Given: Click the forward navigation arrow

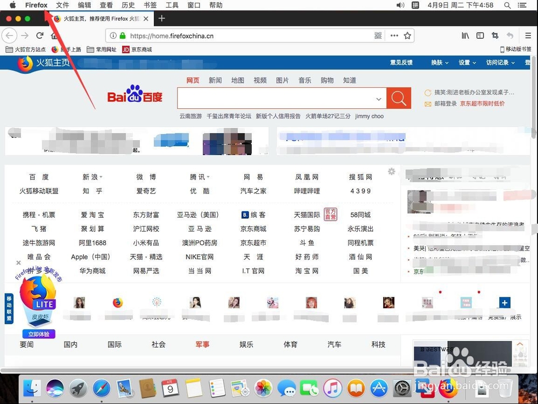Looking at the screenshot, I should pyautogui.click(x=25, y=36).
